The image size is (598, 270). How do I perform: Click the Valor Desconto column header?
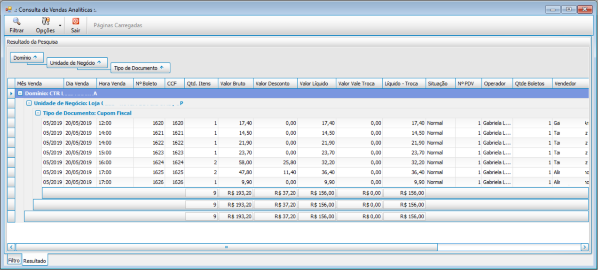(275, 84)
